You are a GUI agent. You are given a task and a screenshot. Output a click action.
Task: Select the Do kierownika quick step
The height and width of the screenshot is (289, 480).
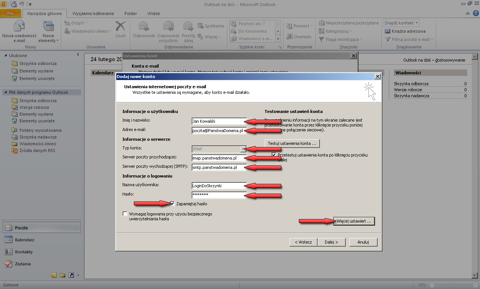(x=253, y=31)
